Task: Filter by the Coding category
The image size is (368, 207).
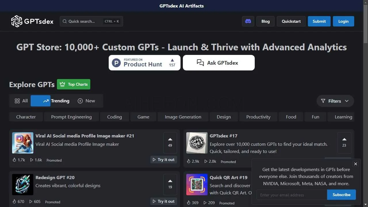Action: 114,117
